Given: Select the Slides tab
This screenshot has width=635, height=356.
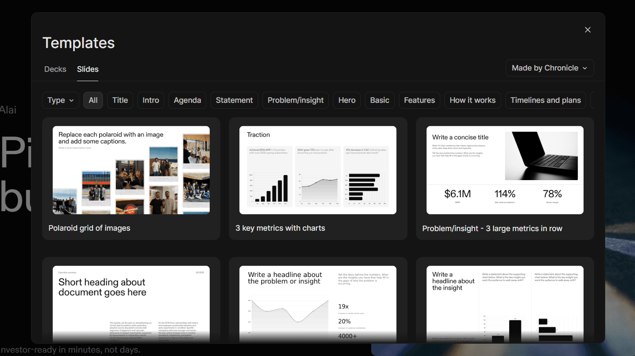Looking at the screenshot, I should click(x=88, y=69).
